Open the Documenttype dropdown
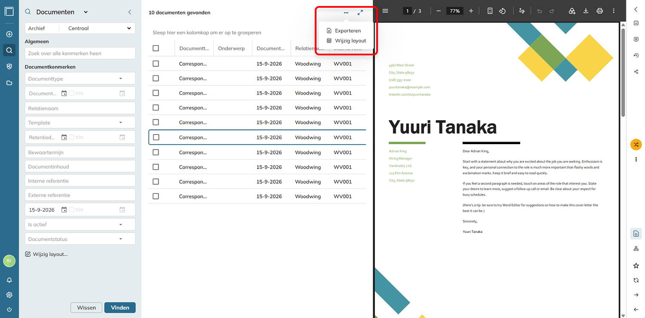Viewport: 645px width, 318px height. [x=80, y=79]
